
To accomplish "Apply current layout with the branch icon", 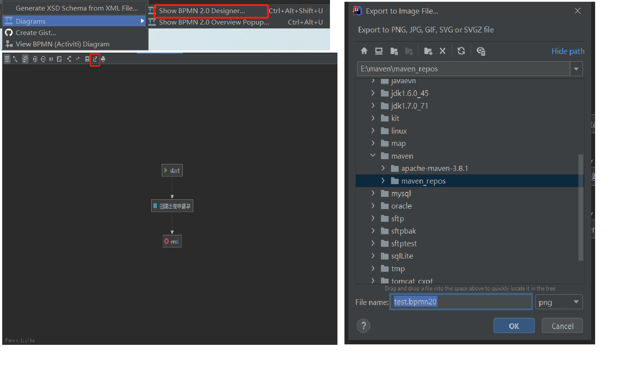I will 69,59.
